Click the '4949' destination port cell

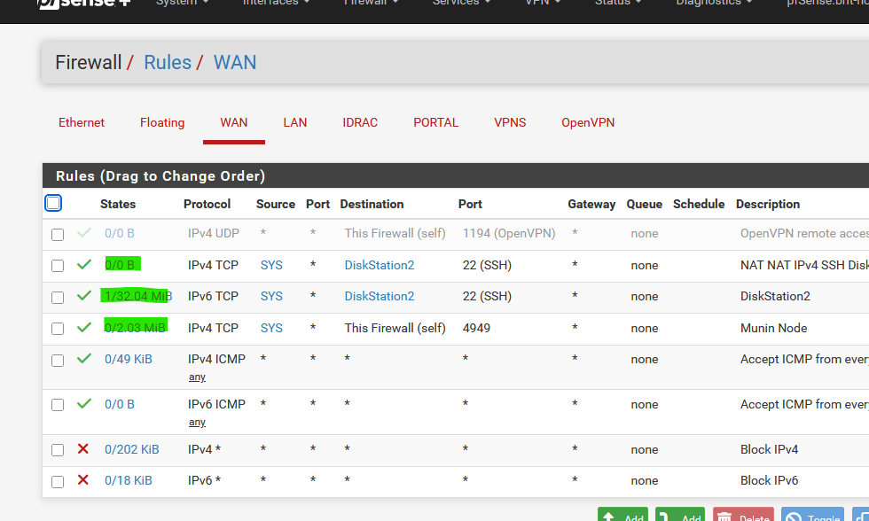(x=477, y=328)
